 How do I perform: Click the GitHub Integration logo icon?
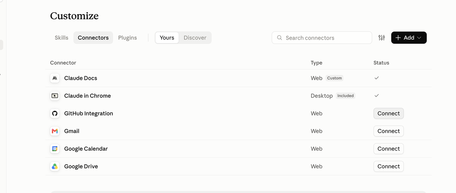55,113
